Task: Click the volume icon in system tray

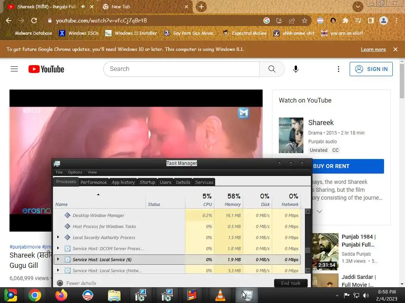Action: pyautogui.click(x=366, y=295)
